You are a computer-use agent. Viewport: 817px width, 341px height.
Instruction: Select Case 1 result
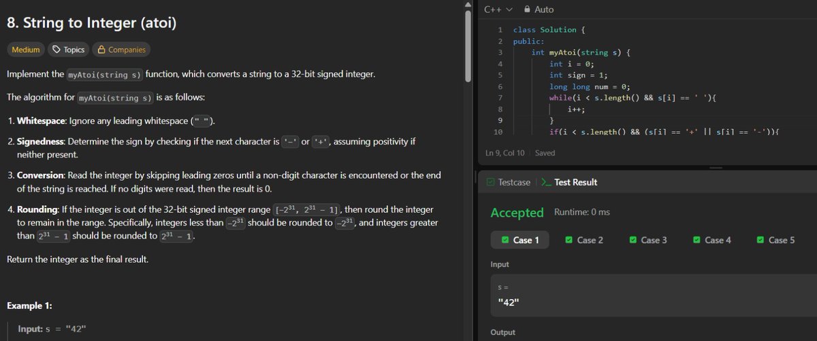point(520,240)
